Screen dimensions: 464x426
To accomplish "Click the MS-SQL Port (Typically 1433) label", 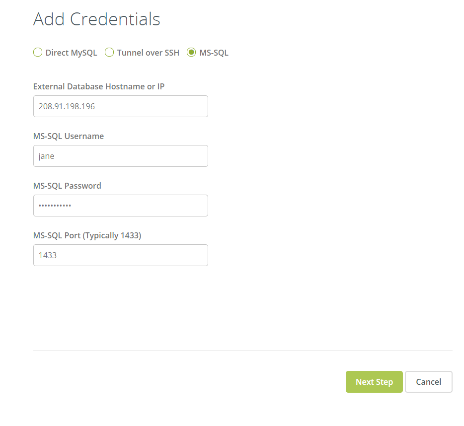I will pos(87,235).
